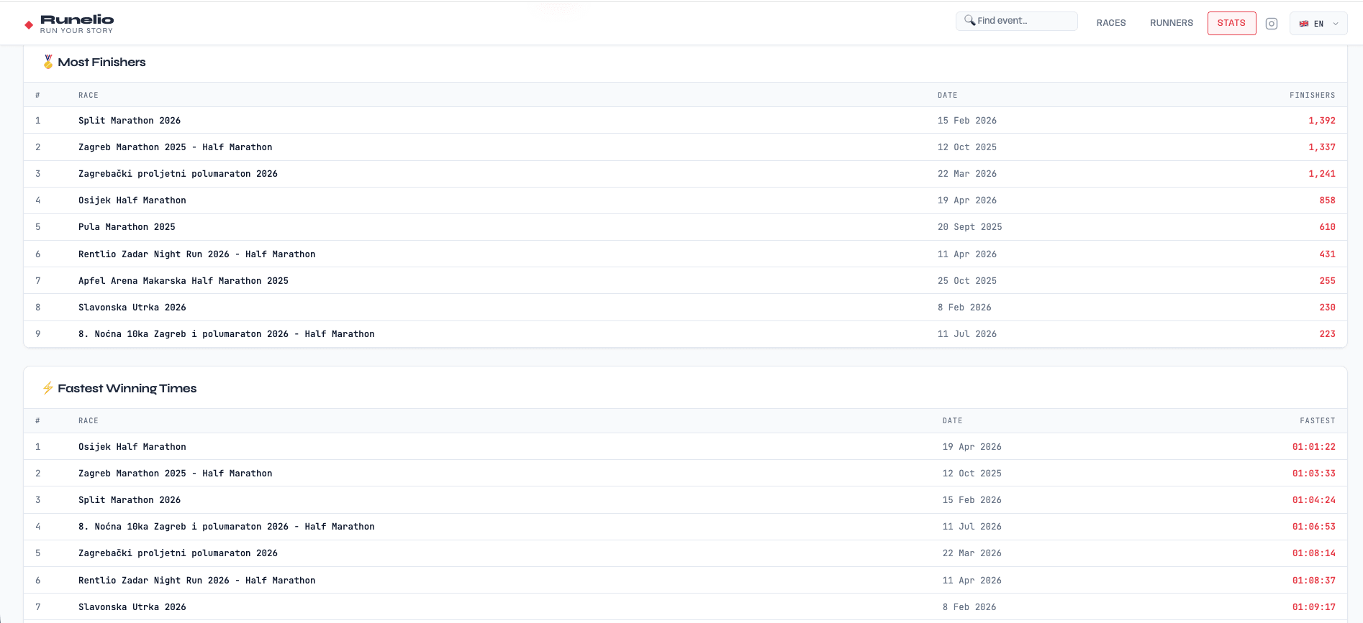Select 8. Noćna 10ka Zagreb in Most Finishers
This screenshot has height=623, width=1363.
(x=227, y=334)
